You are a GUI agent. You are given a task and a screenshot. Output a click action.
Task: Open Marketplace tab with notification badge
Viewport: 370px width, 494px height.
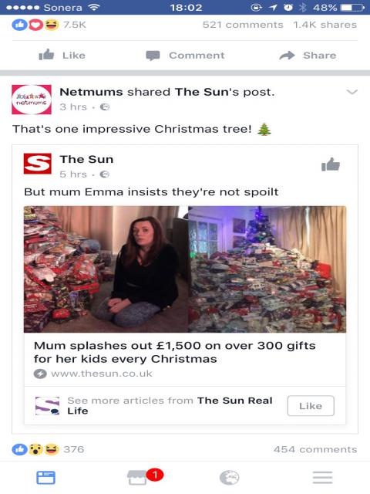point(138,477)
